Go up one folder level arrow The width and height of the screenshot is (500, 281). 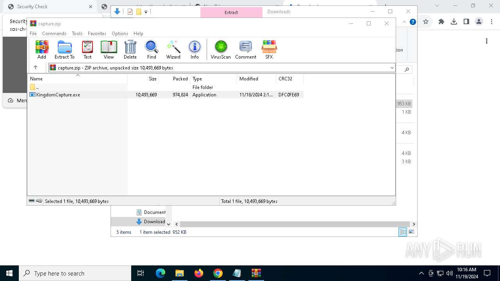(x=36, y=68)
